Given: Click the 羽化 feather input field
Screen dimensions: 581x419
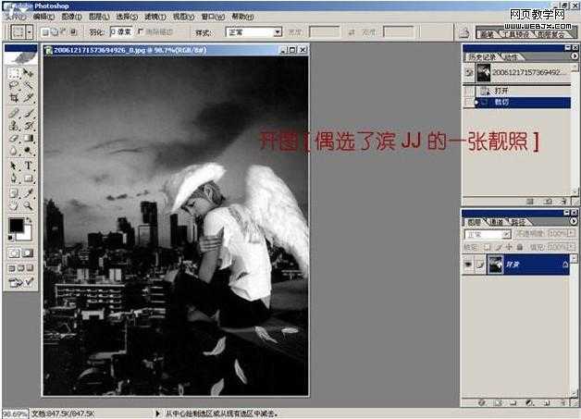Looking at the screenshot, I should (x=121, y=31).
